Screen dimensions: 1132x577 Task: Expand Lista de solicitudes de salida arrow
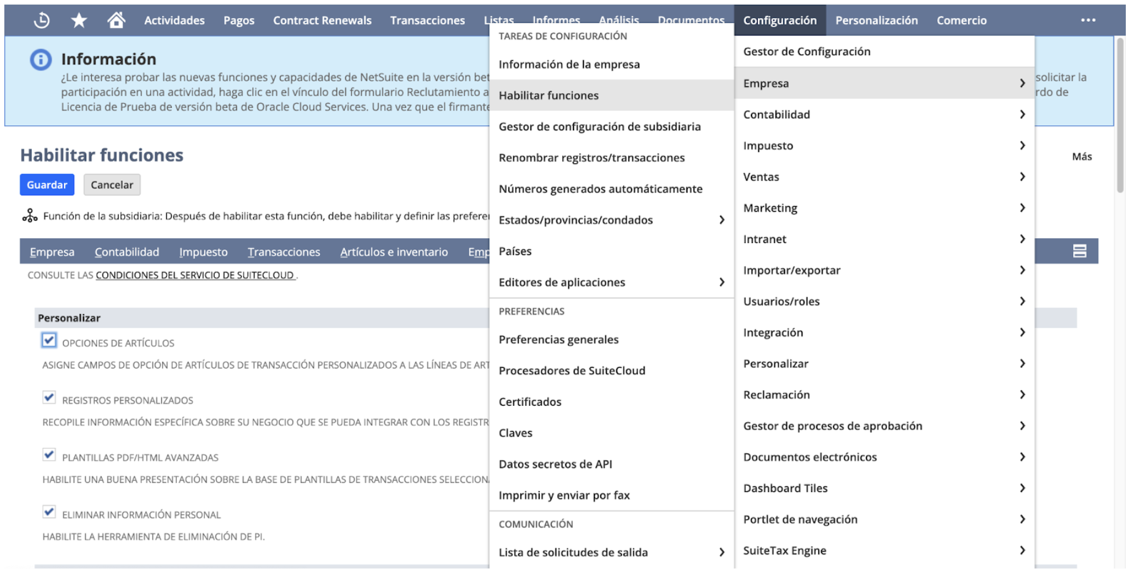click(x=722, y=552)
